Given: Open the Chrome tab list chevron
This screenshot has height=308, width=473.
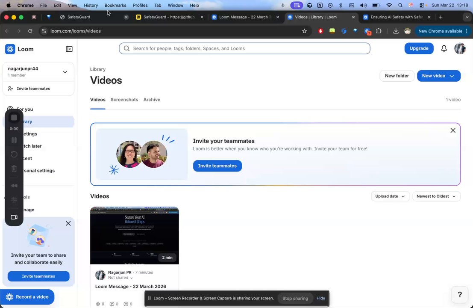Looking at the screenshot, I should click(x=467, y=17).
